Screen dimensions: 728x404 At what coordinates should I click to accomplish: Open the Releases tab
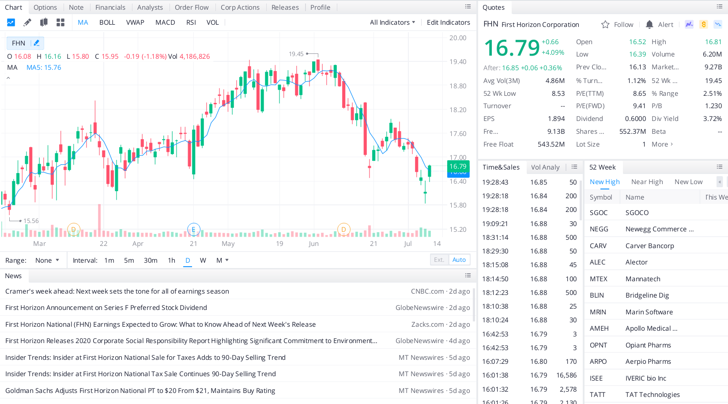click(285, 8)
